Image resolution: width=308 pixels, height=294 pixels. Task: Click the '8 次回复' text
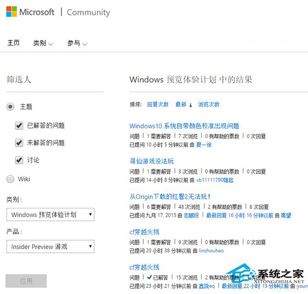click(x=259, y=207)
